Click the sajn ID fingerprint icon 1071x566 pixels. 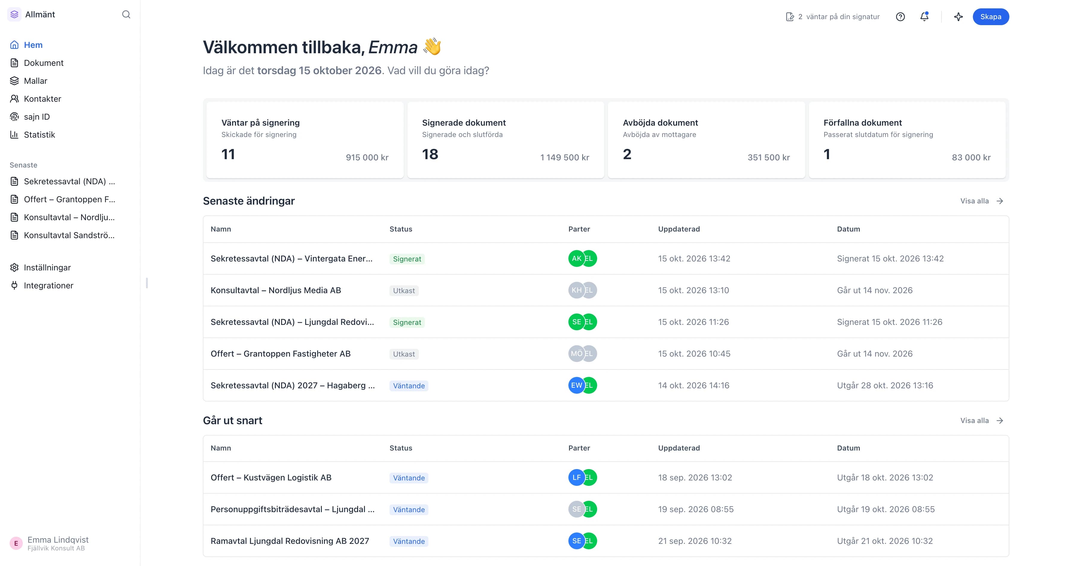[x=15, y=116]
